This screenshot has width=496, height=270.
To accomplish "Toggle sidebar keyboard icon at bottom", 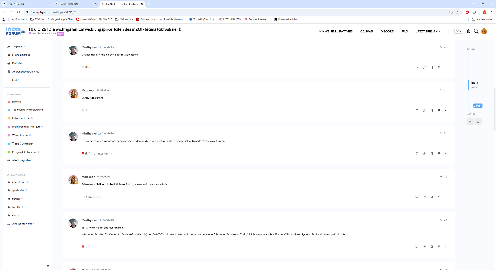I will coord(48,266).
